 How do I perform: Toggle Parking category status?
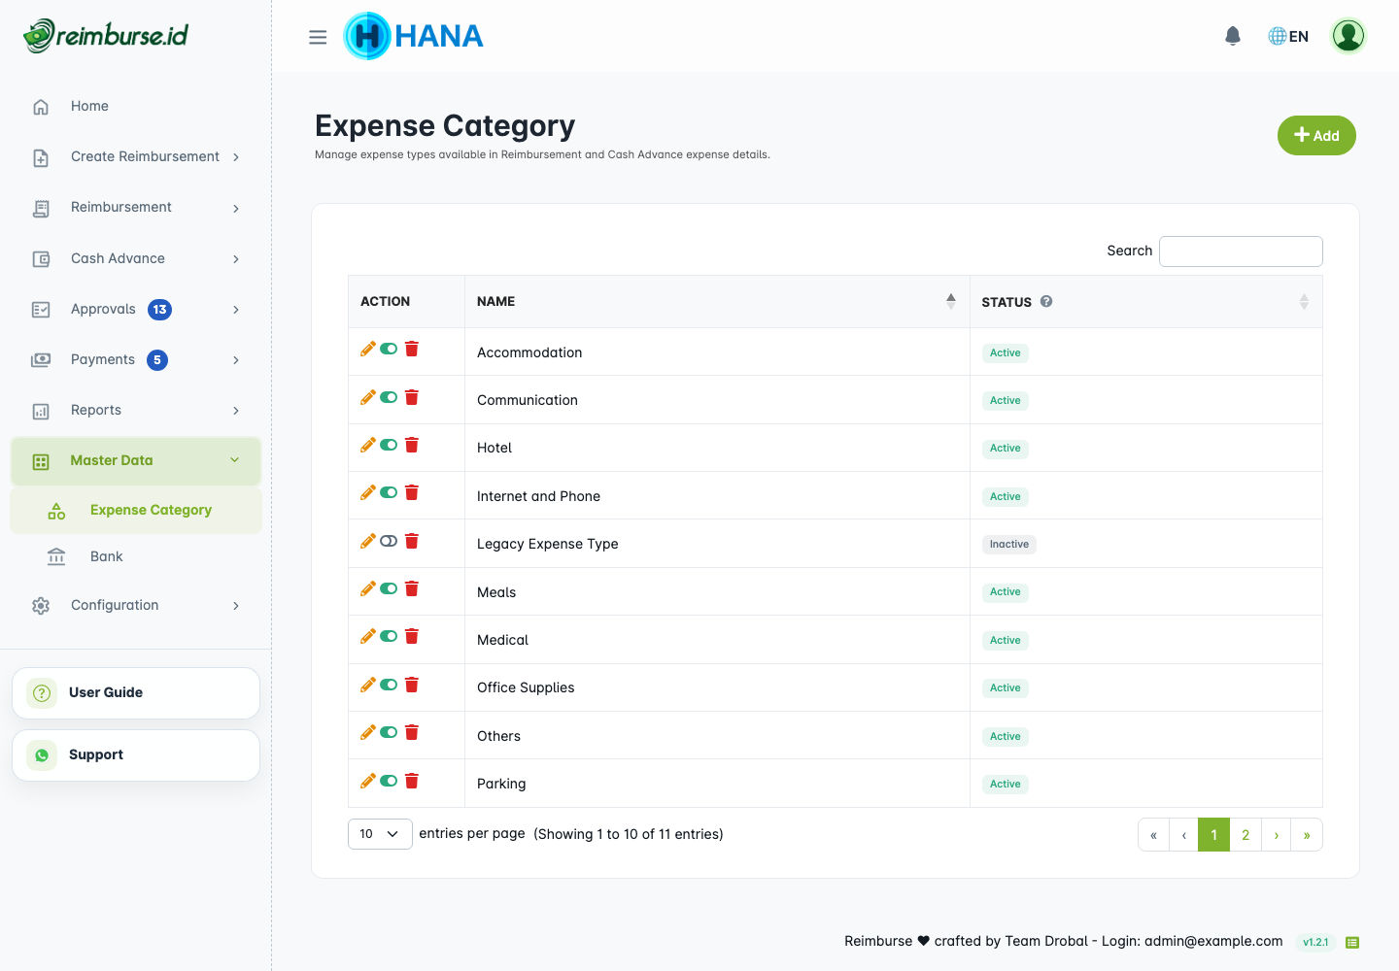389,781
